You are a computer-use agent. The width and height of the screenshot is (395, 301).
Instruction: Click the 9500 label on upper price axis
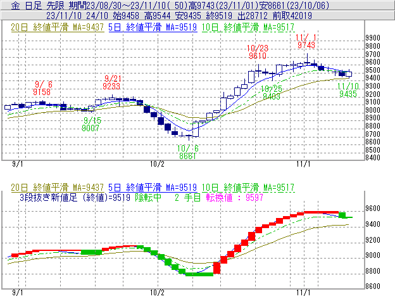[x=373, y=70]
